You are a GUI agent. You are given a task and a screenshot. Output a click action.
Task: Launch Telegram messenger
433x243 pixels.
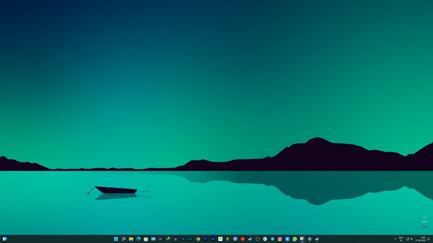click(x=272, y=239)
